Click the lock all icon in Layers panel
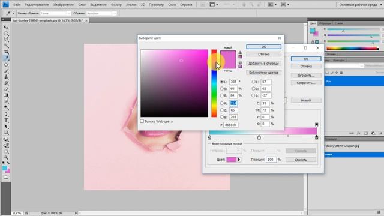This screenshot has width=384, height=216. point(341,73)
